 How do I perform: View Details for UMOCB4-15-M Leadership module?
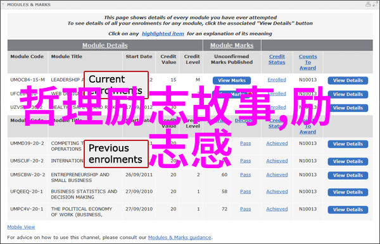coord(348,80)
